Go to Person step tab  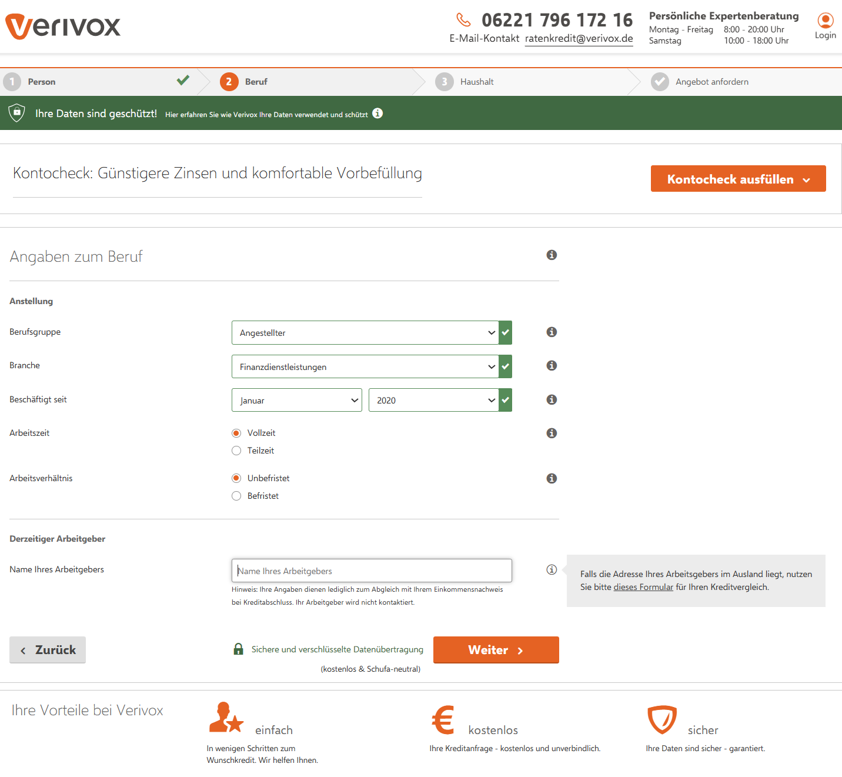tap(42, 82)
